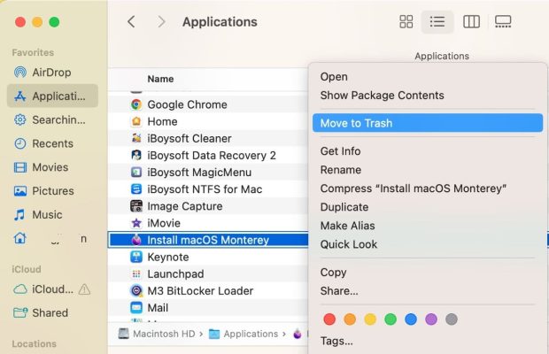
Task: Select the Mail row name
Action: pyautogui.click(x=158, y=307)
